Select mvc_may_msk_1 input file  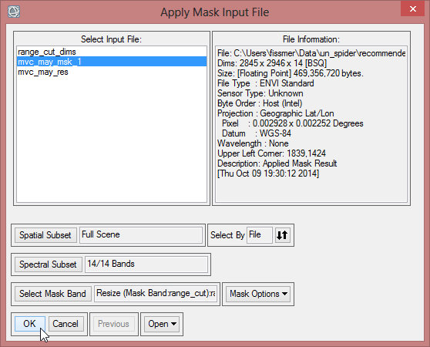coord(112,62)
